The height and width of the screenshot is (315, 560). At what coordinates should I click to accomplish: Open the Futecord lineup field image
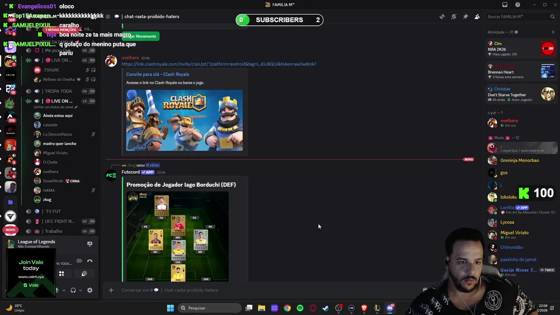coord(177,236)
